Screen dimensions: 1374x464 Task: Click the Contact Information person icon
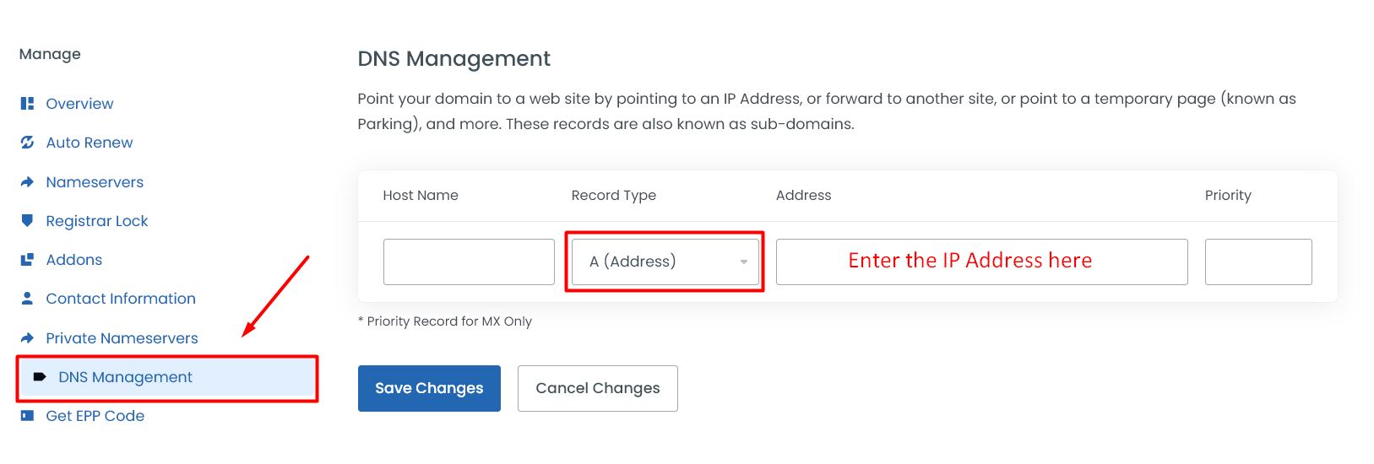[x=27, y=299]
